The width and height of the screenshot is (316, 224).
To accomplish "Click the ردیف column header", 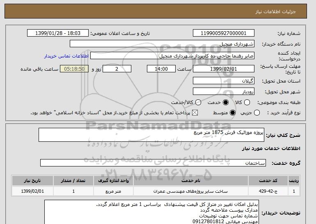I will [x=294, y=180].
